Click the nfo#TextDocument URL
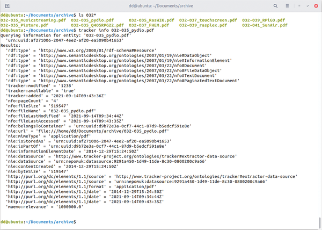Image resolution: width=322 pixels, height=230 pixels. click(x=129, y=76)
